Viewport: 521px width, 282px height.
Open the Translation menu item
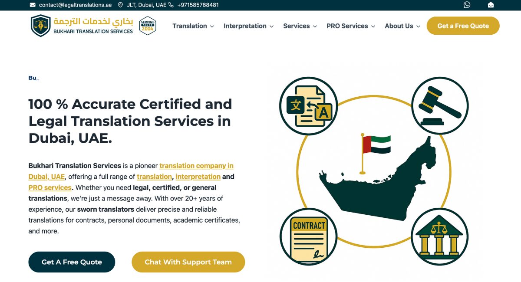pos(190,26)
